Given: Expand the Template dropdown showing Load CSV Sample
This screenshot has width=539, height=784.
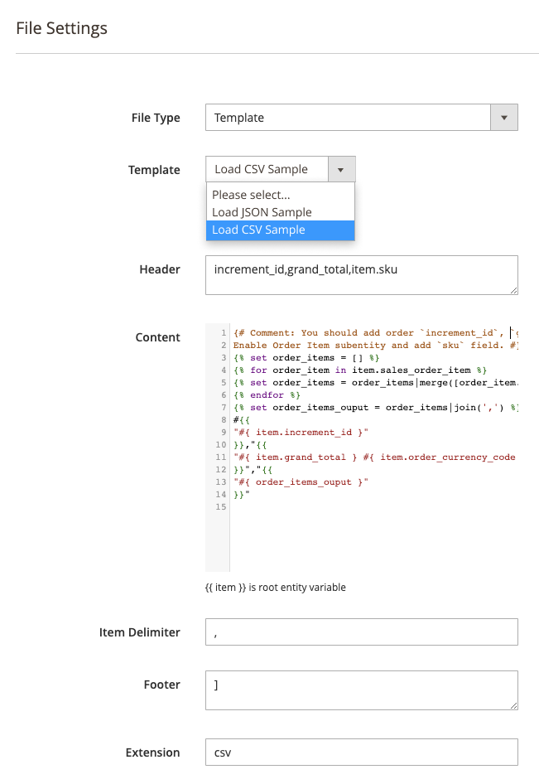Looking at the screenshot, I should click(341, 169).
